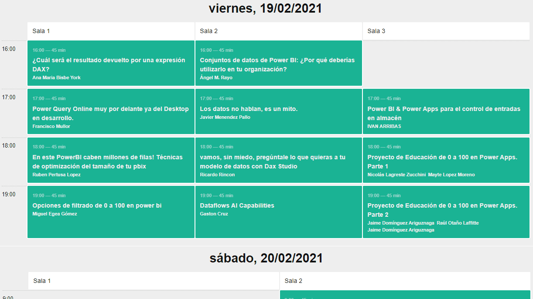
Task: Click speaker name Ana Maria Bisbe York
Action: [56, 77]
